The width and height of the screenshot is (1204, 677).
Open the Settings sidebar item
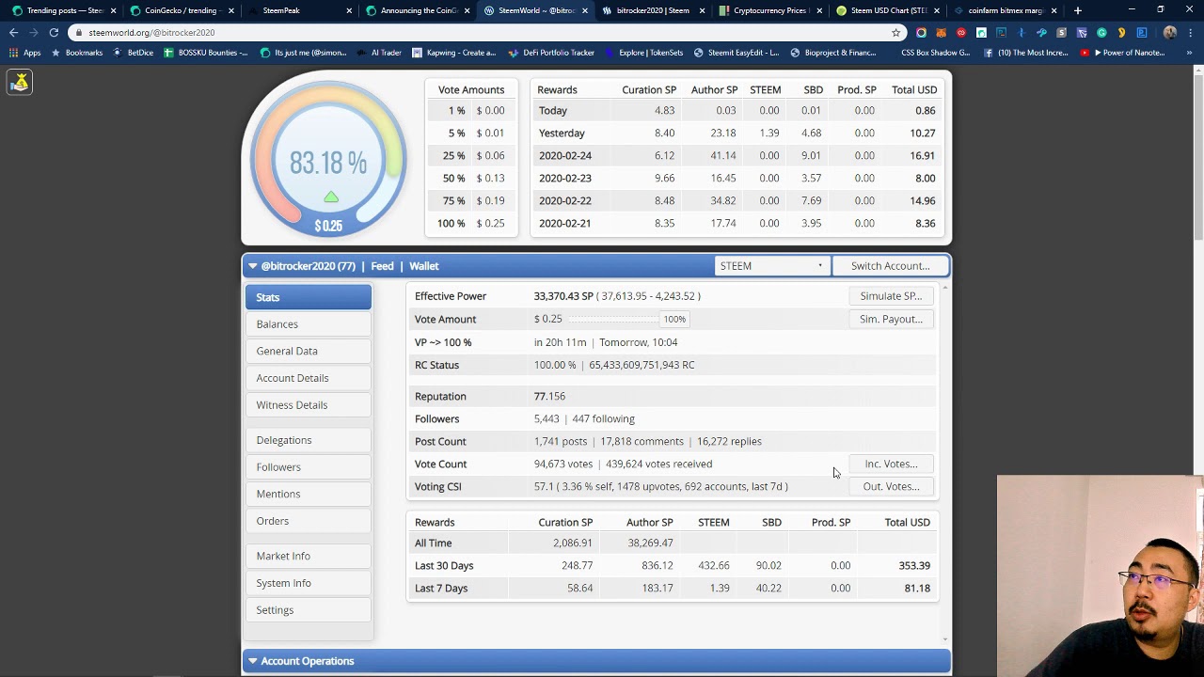click(309, 610)
